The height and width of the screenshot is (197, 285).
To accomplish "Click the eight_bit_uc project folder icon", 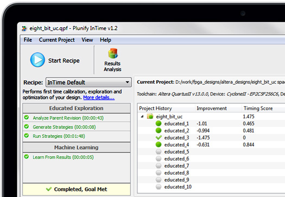I will point(150,116).
